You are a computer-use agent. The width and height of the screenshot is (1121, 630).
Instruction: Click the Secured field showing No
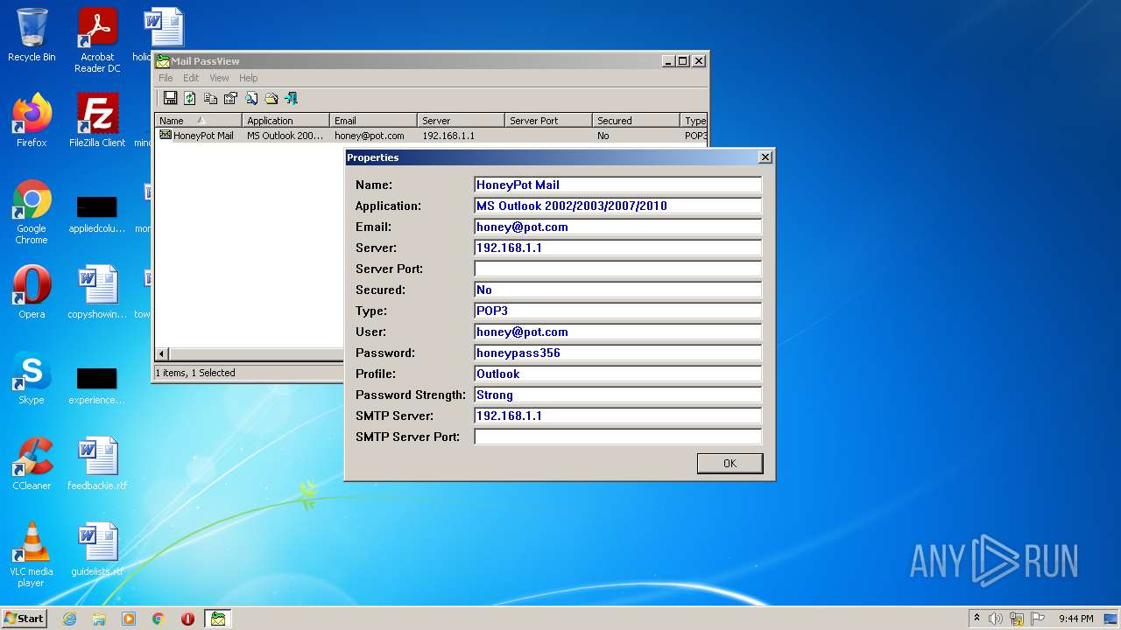[617, 290]
